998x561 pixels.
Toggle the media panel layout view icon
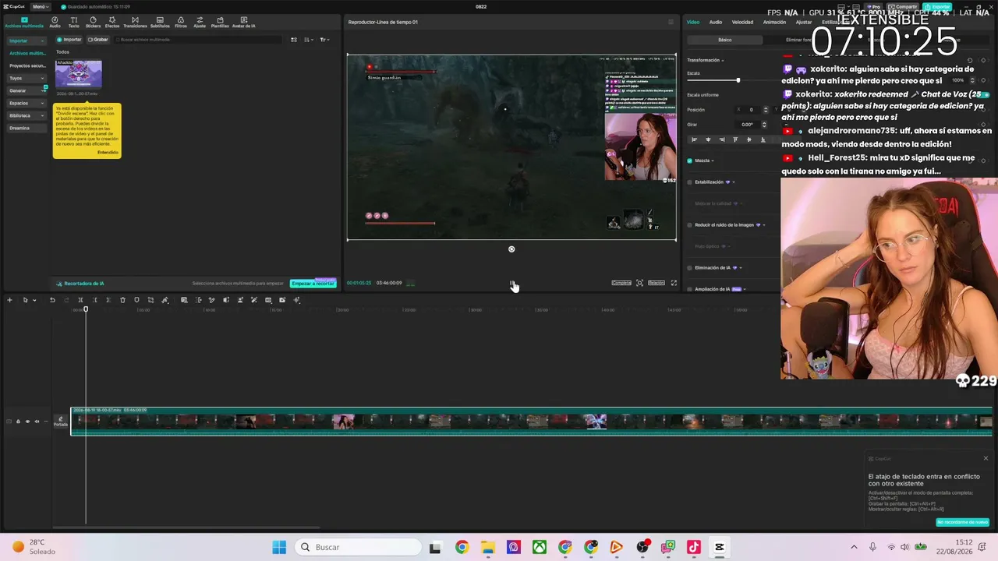tap(294, 40)
